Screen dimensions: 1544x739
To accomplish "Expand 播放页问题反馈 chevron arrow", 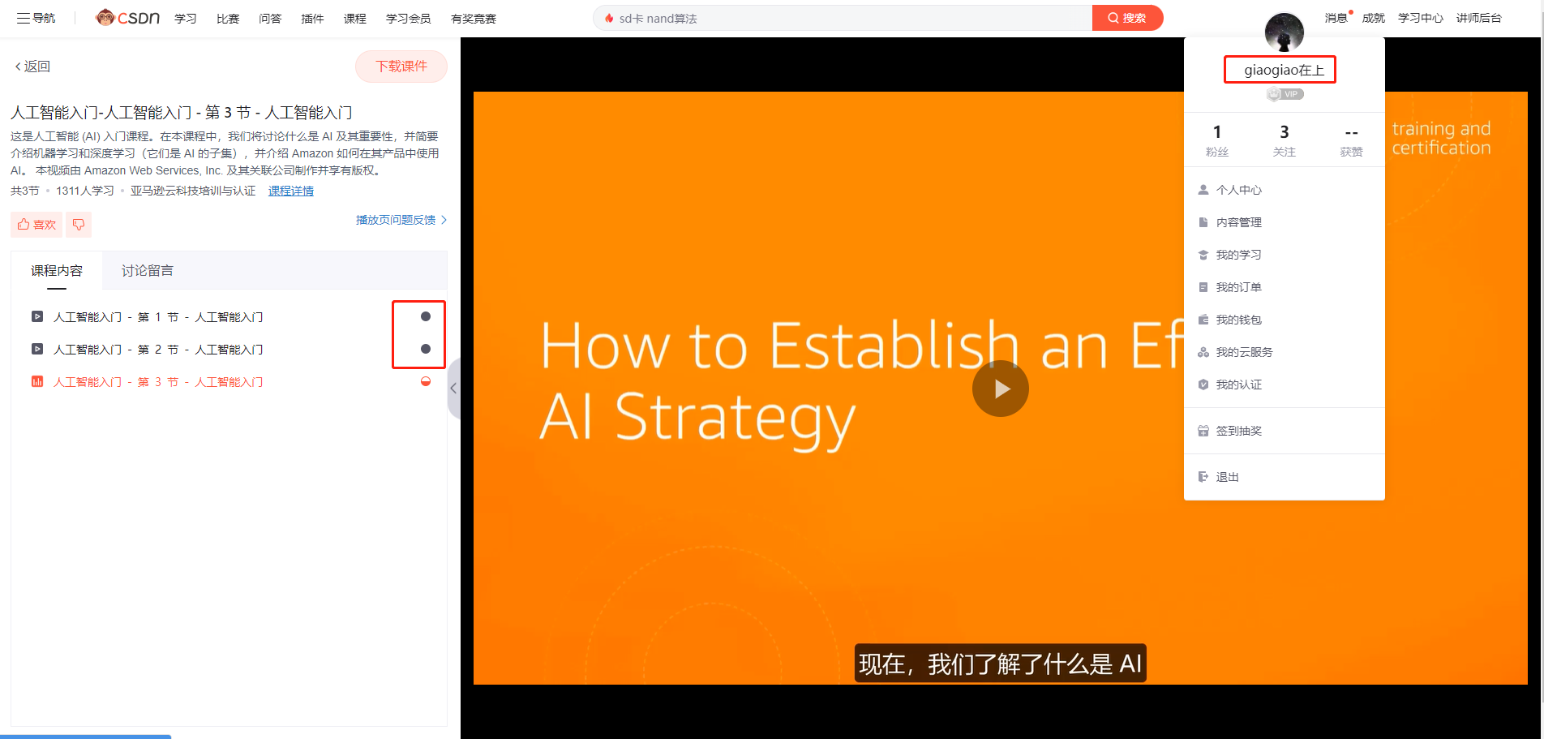I will point(444,220).
